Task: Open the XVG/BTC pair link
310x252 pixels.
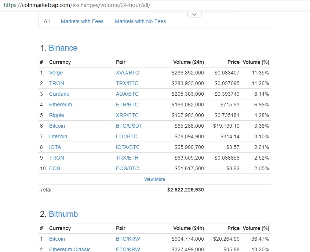Action: pos(127,73)
